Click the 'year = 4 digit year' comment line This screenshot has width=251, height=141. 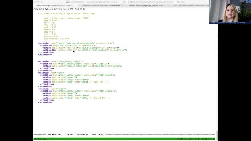66,18
